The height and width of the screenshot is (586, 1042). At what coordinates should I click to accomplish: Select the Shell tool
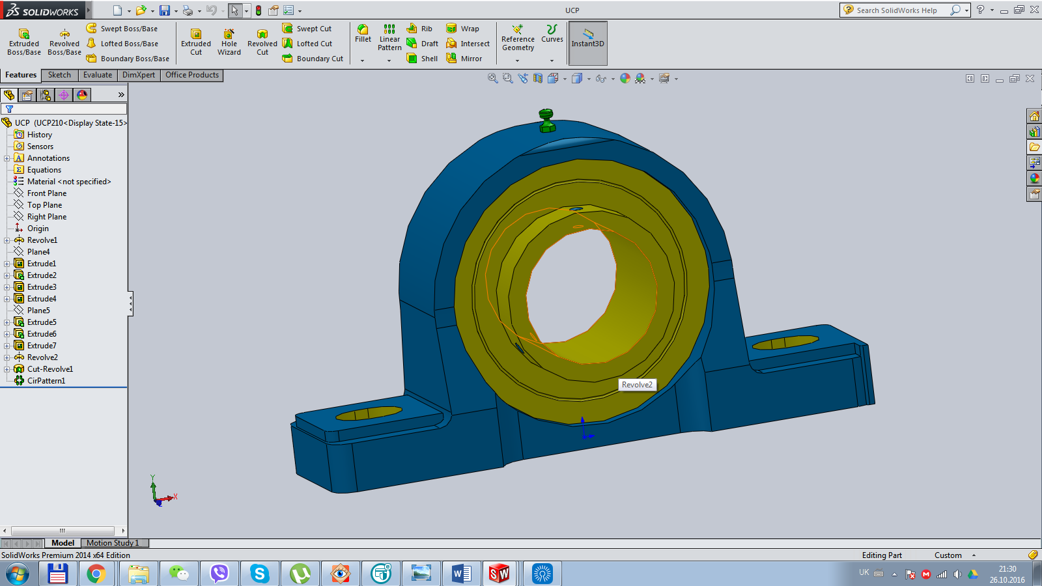click(422, 59)
